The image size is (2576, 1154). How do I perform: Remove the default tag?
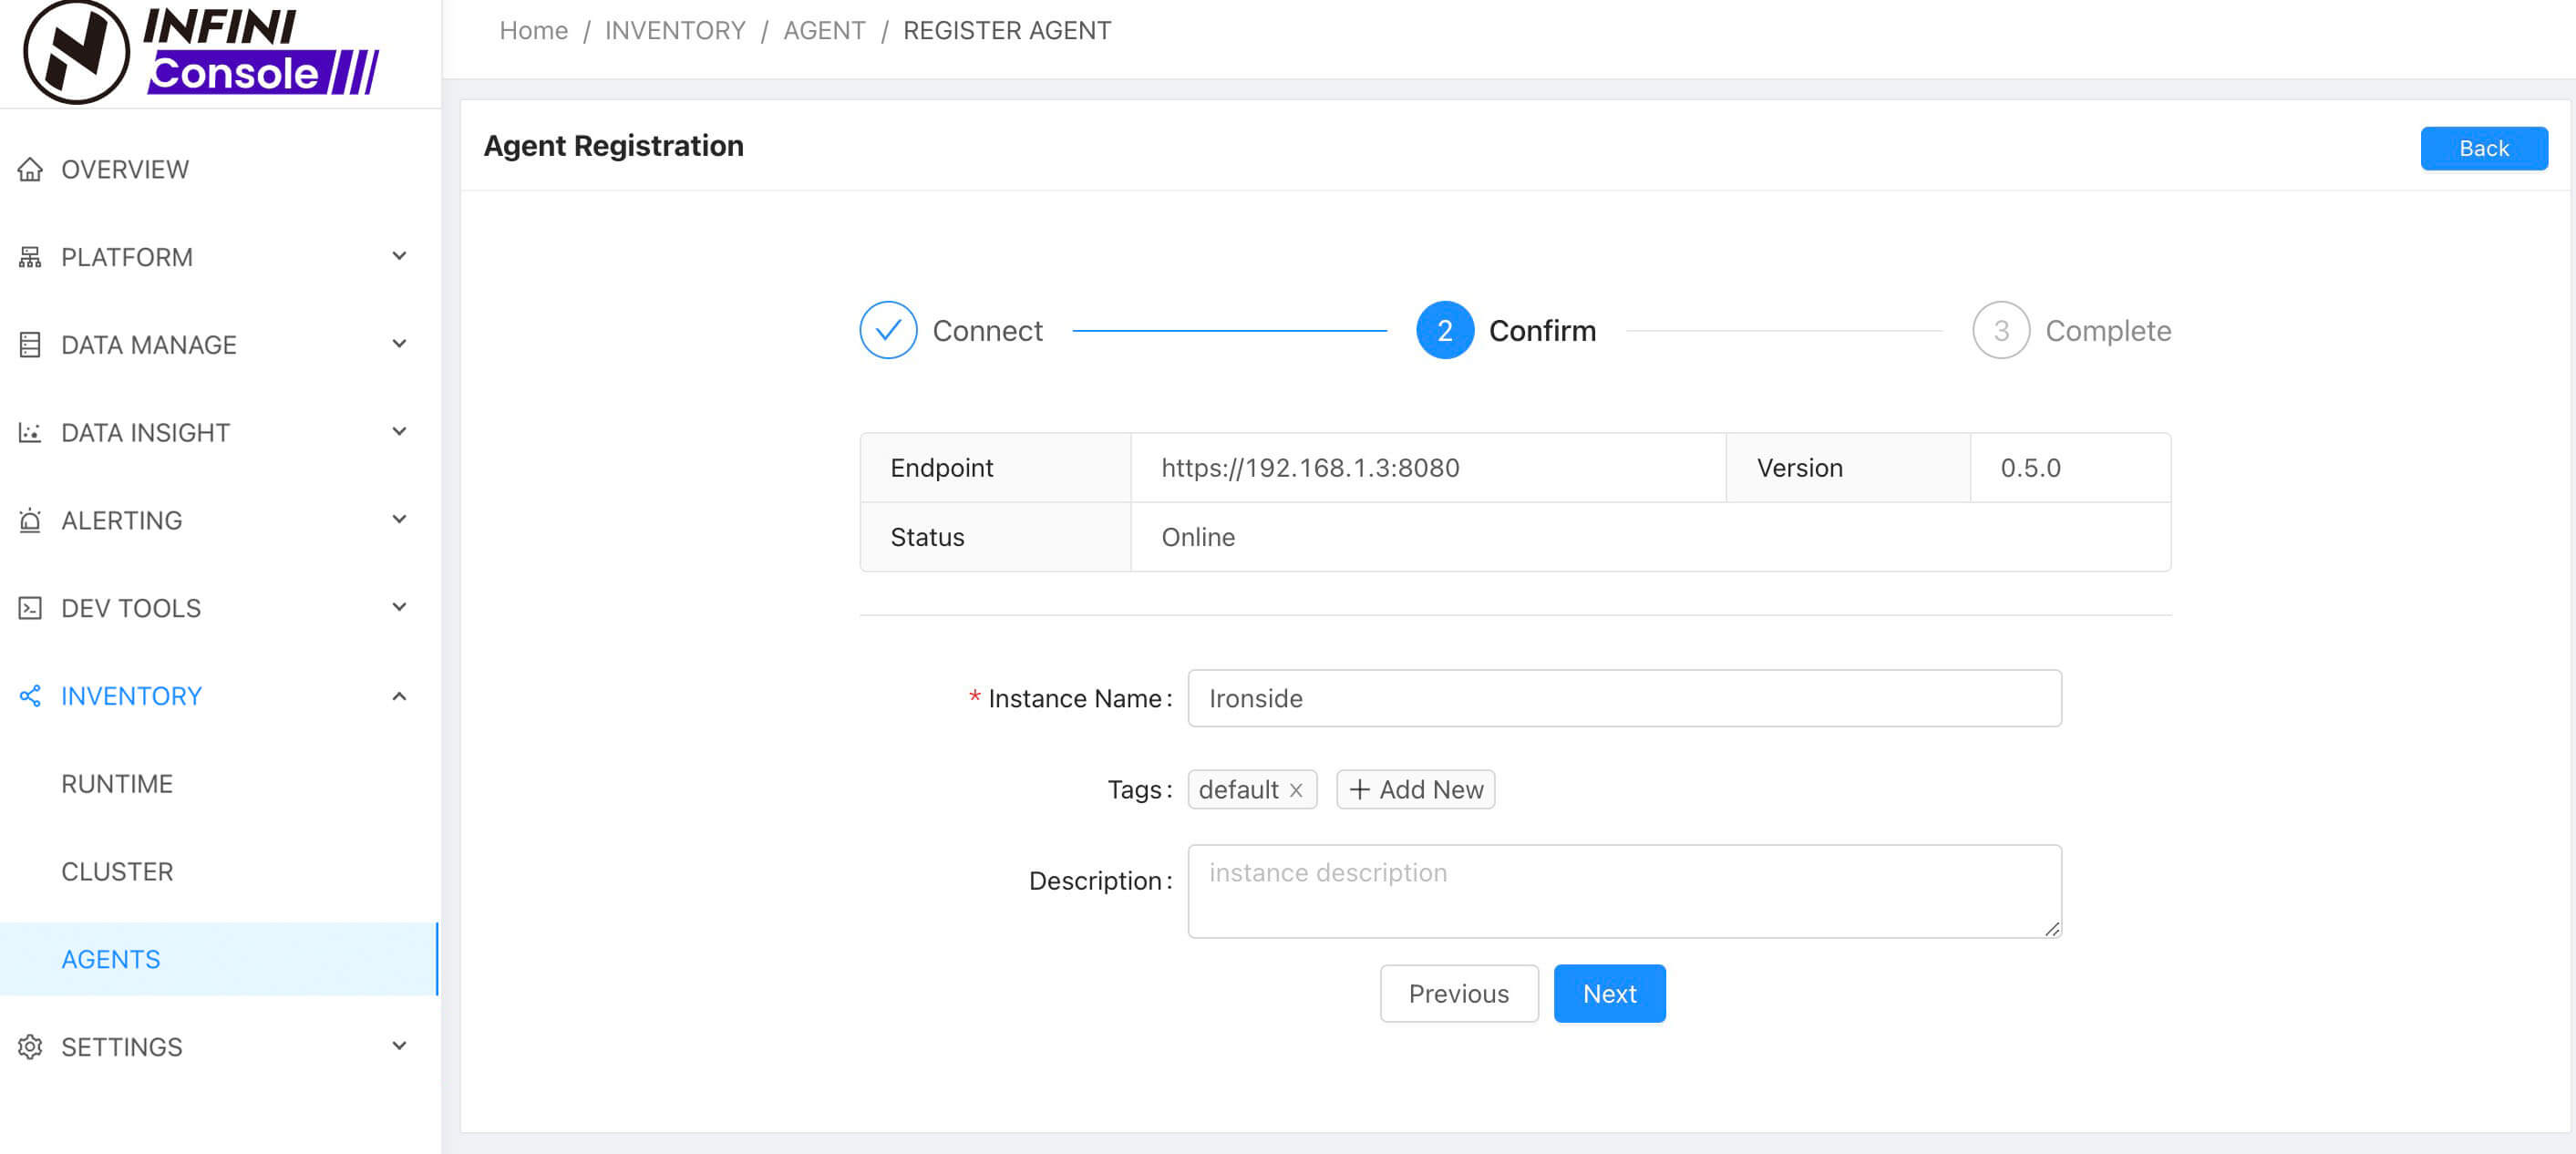[x=1296, y=790]
